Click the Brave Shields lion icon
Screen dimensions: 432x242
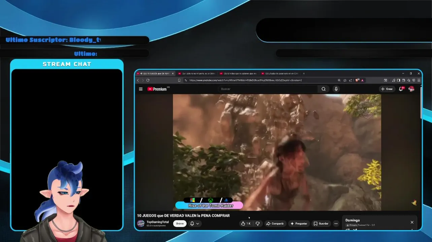357,80
